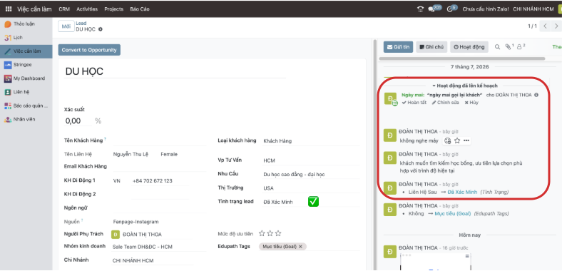Viewport: 562px width, 271px height.
Task: Switch company via CHI NHÁNH HCM
Action: point(533,9)
